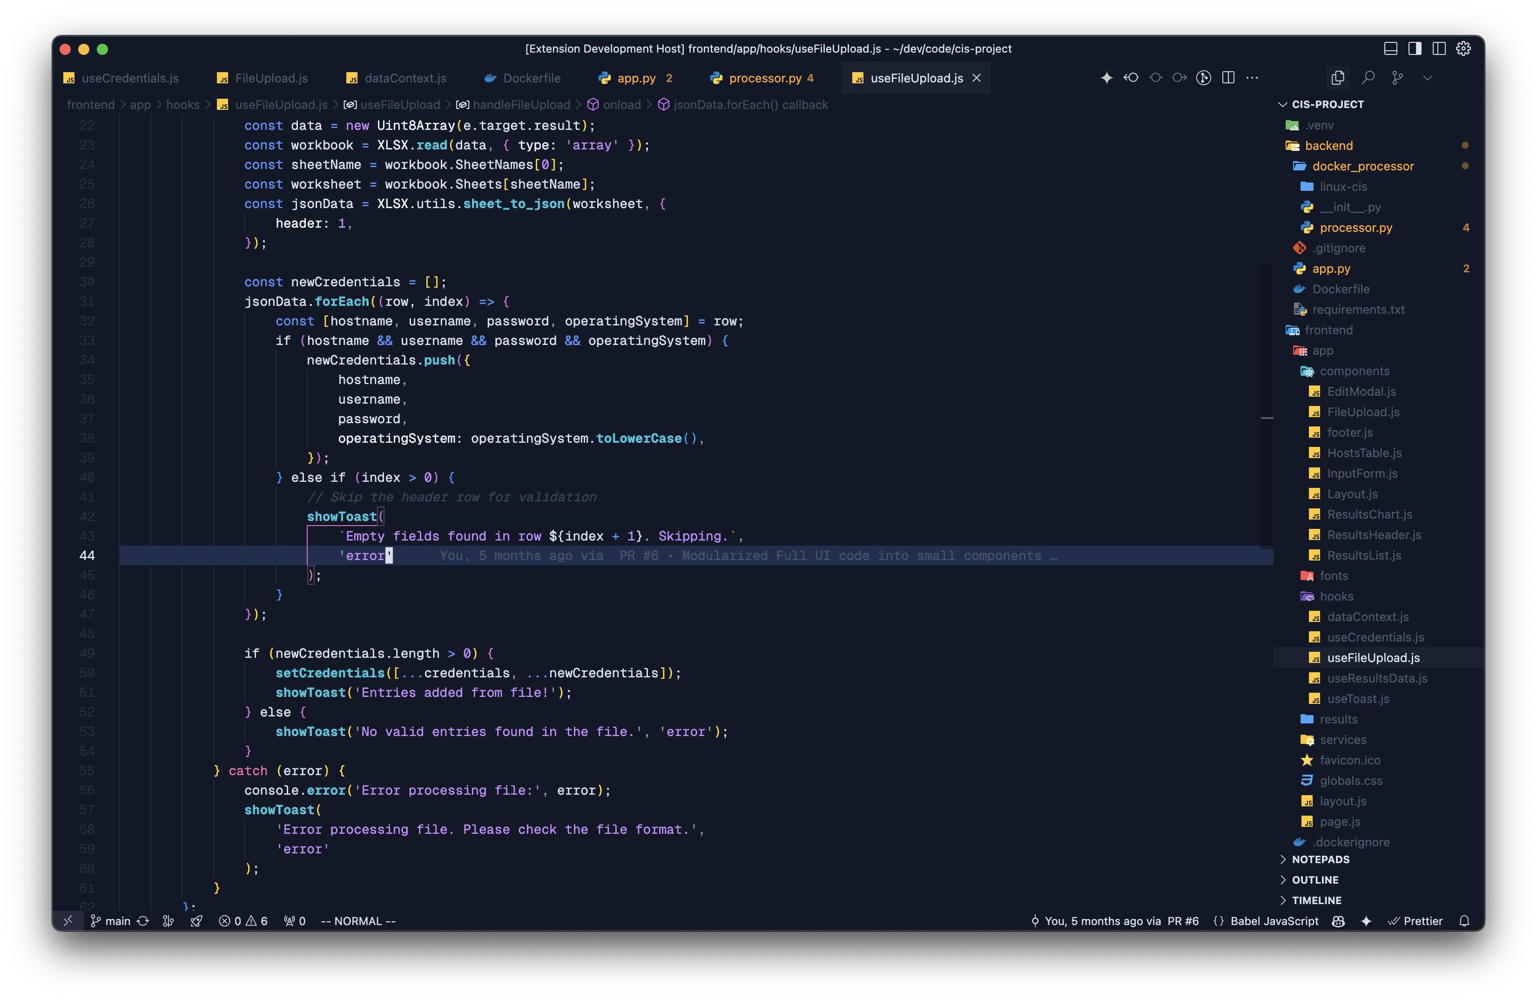Click the split editor right icon
The height and width of the screenshot is (1000, 1537).
point(1228,78)
